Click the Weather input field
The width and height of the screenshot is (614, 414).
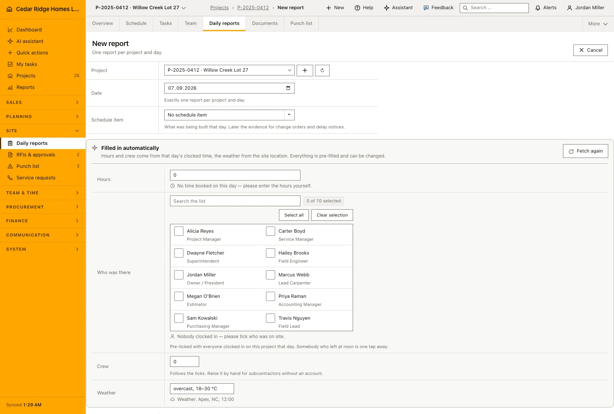pos(202,389)
